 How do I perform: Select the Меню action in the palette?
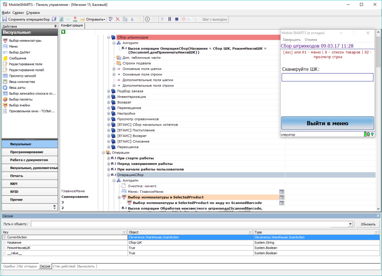(x=13, y=46)
